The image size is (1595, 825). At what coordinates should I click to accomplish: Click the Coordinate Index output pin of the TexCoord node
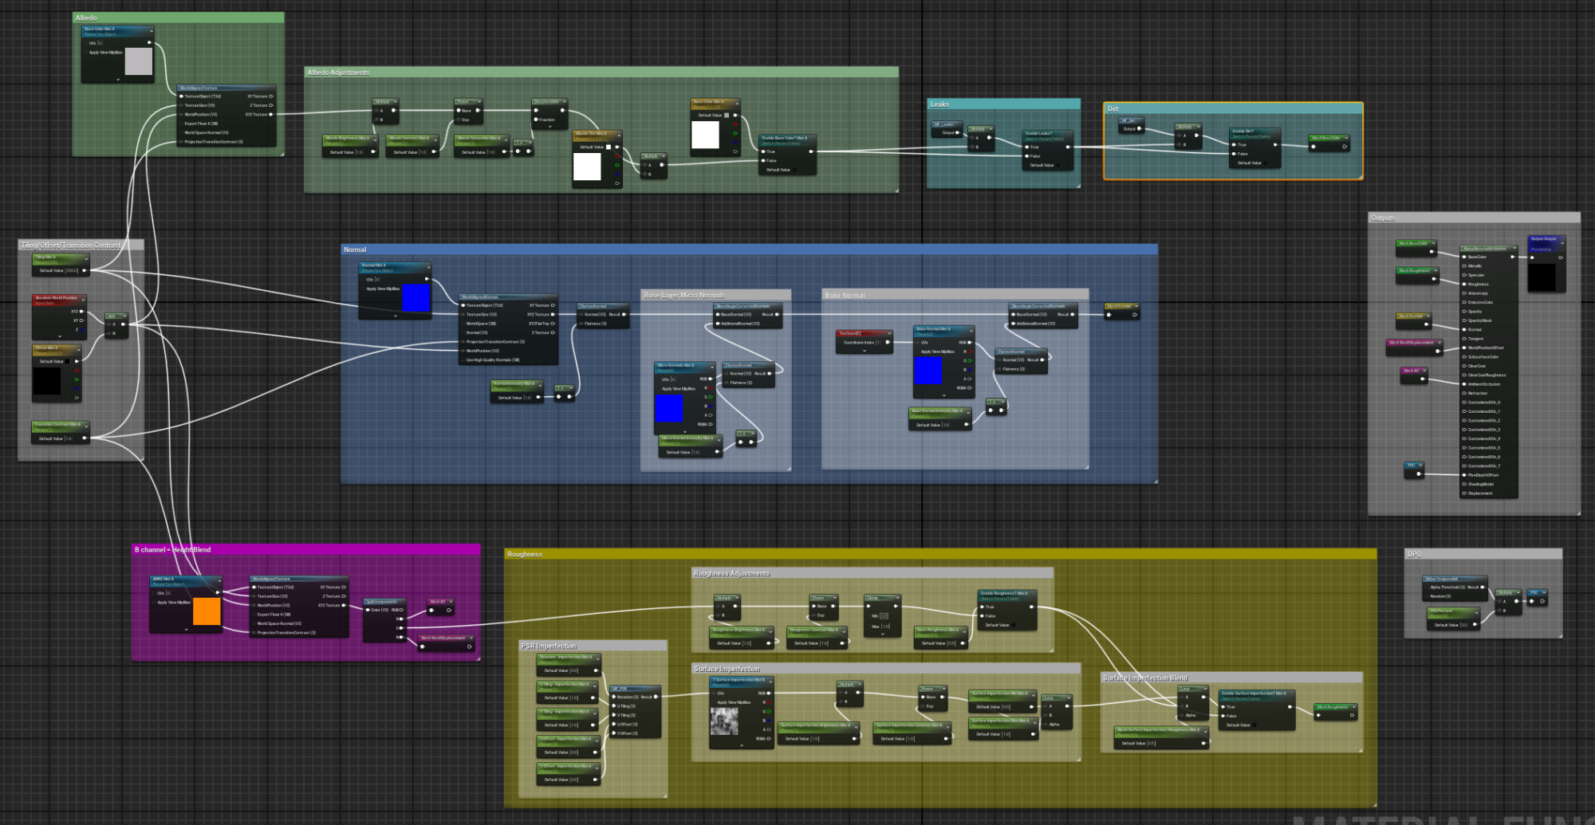(x=888, y=342)
